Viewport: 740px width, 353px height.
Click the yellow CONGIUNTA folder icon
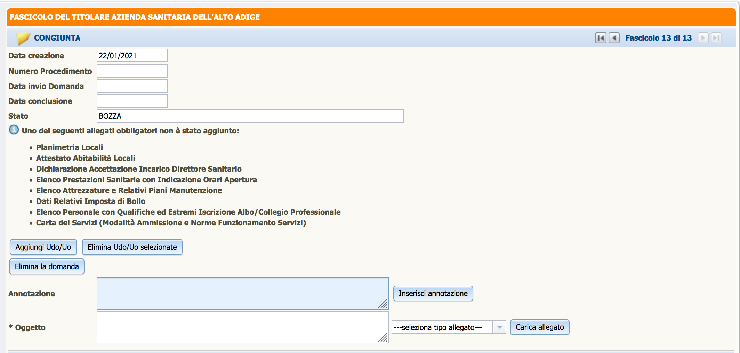point(23,38)
